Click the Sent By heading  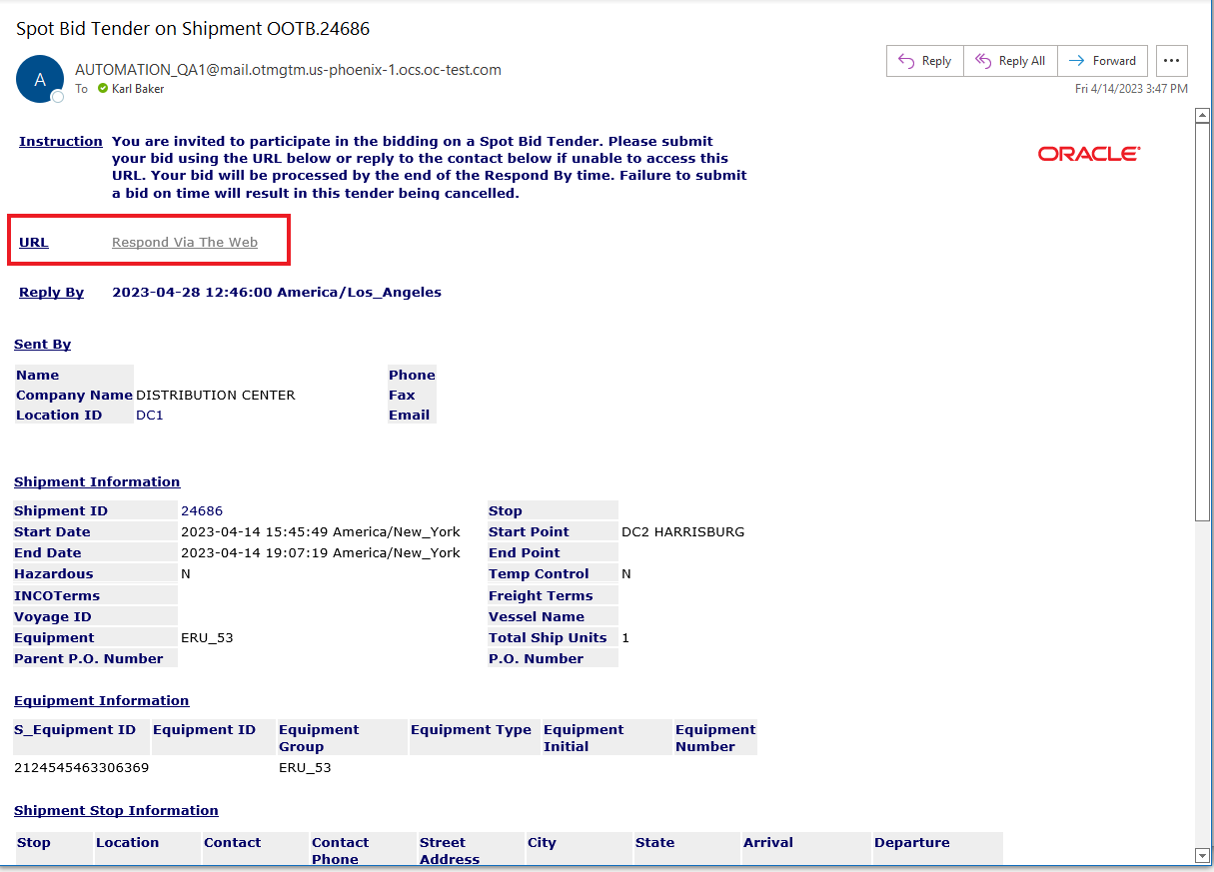(x=42, y=344)
